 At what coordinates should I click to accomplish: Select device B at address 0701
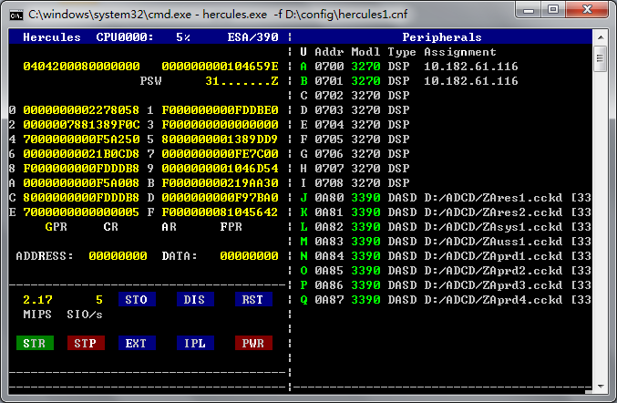[x=409, y=81]
